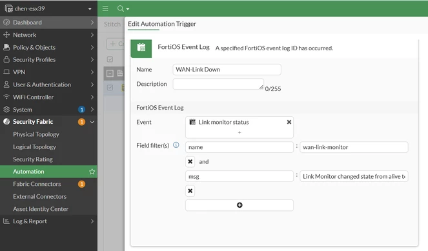Delete the msg filter row
Viewport: 428px width, 251px height.
pos(190,191)
